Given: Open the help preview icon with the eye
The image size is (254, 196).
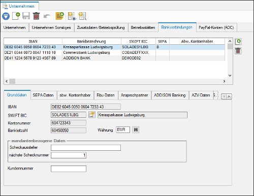Looking at the screenshot, I should coord(72,16).
